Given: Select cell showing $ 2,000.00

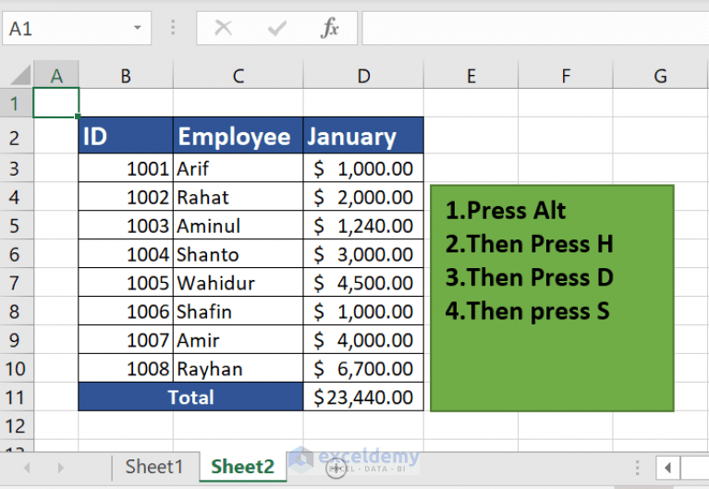Looking at the screenshot, I should [363, 197].
